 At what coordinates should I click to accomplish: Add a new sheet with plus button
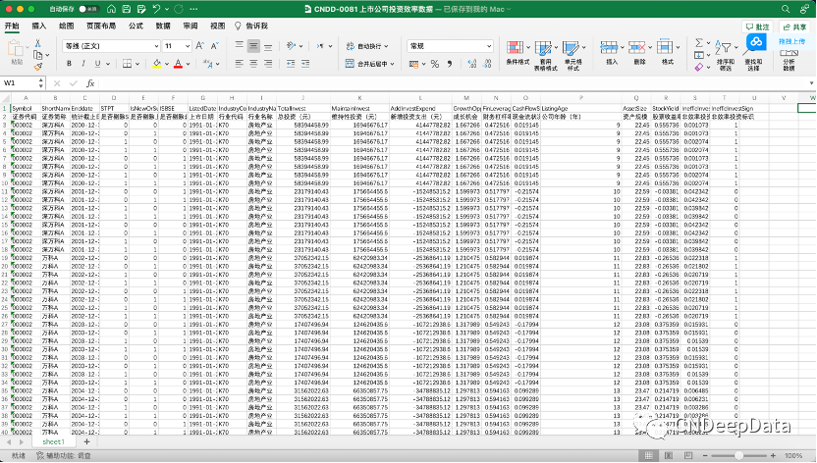click(x=87, y=441)
